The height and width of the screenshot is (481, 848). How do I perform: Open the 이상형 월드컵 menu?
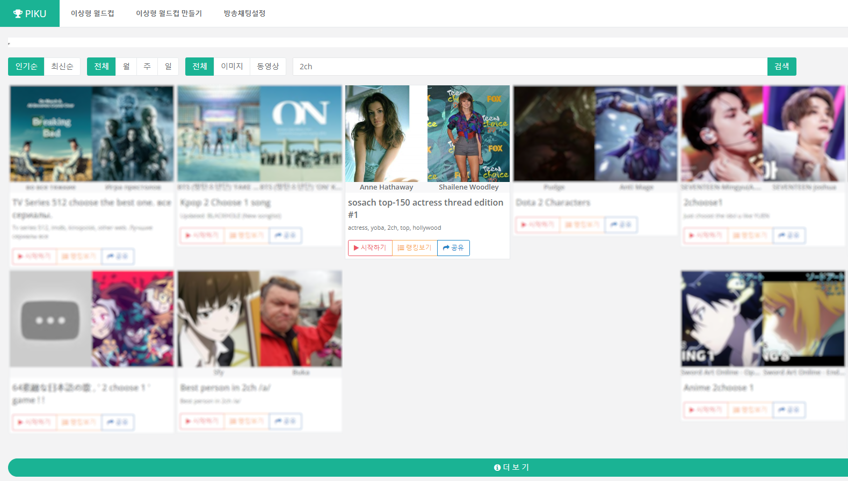(x=92, y=13)
